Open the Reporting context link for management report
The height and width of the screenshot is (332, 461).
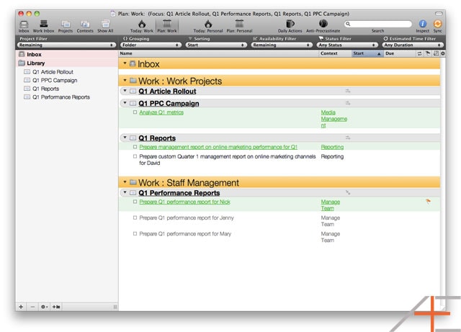[x=332, y=147]
